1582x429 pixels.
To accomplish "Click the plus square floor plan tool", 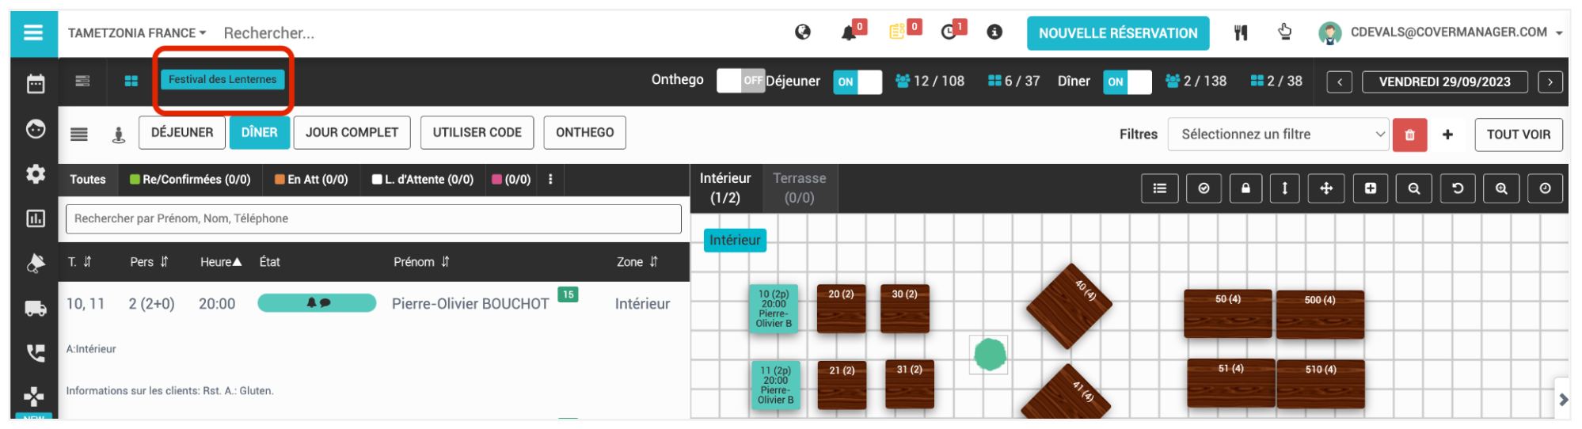I will coord(1371,188).
